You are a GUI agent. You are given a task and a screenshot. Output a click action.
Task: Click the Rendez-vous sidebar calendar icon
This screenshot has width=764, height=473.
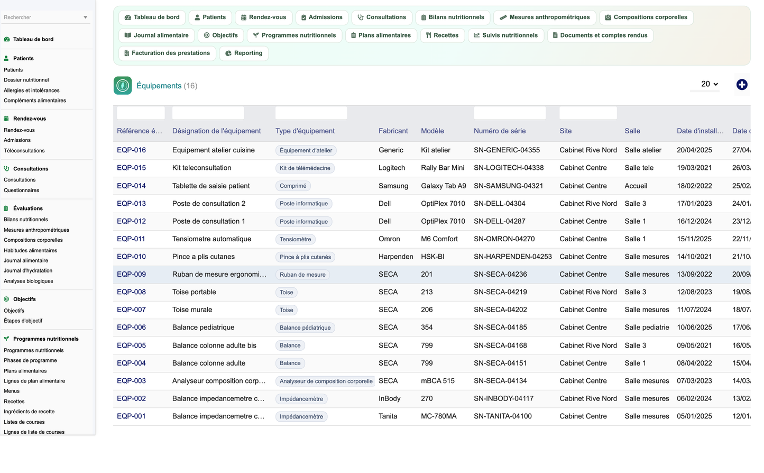click(6, 119)
